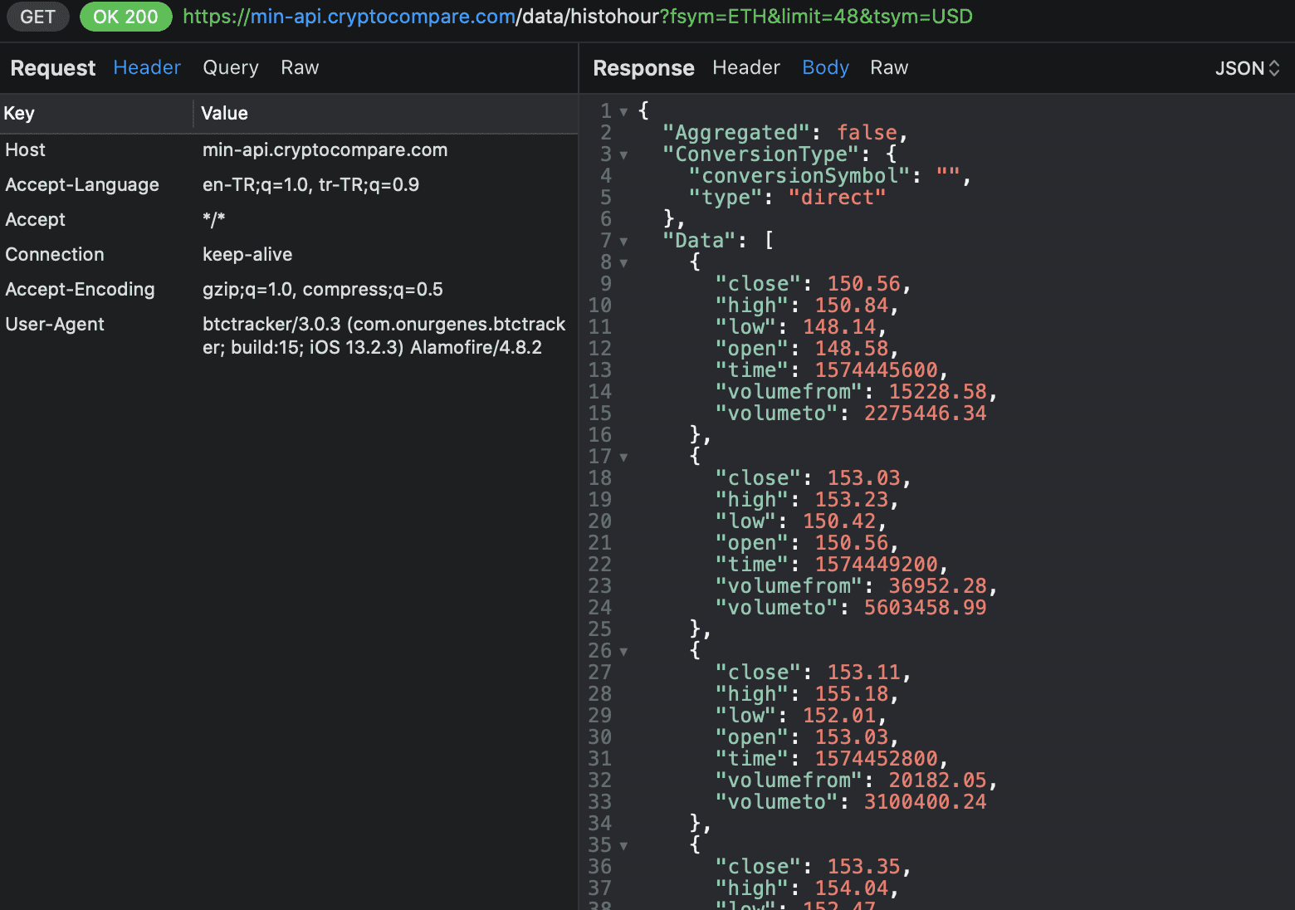
Task: Click the volumeto value 2275446.34
Action: (926, 413)
